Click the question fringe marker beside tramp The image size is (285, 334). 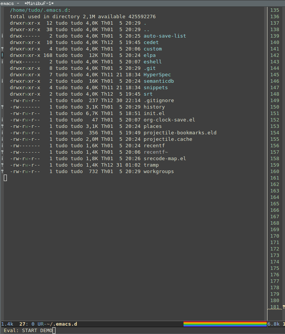point(2,165)
